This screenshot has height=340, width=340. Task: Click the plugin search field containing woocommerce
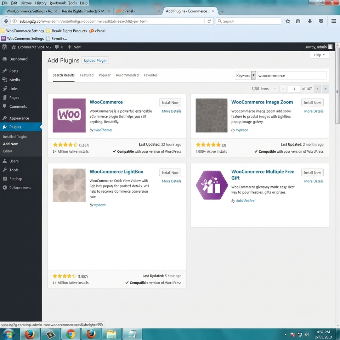point(291,75)
